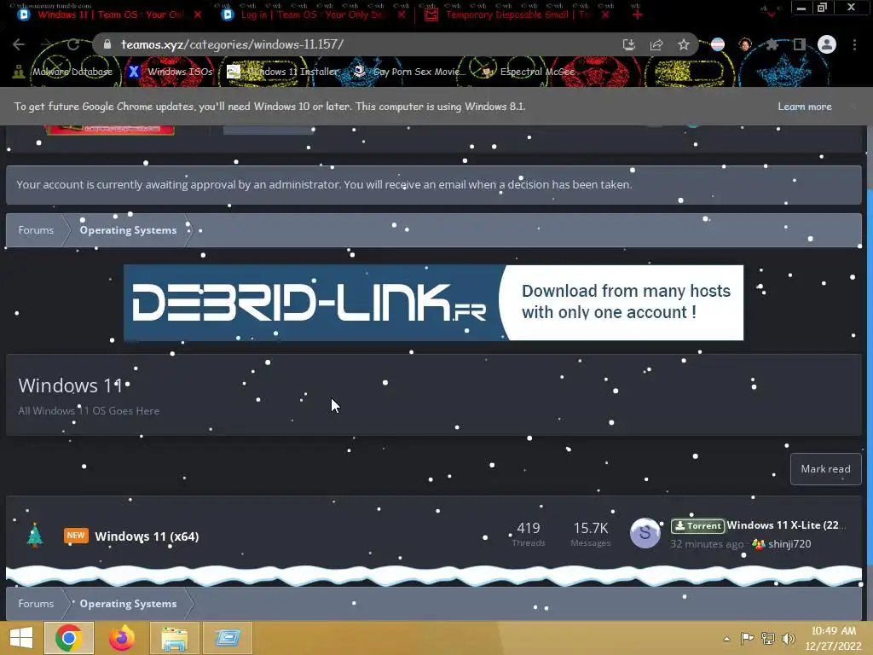Click the install/download icon in address bar
Viewport: 873px width, 655px height.
tap(628, 44)
